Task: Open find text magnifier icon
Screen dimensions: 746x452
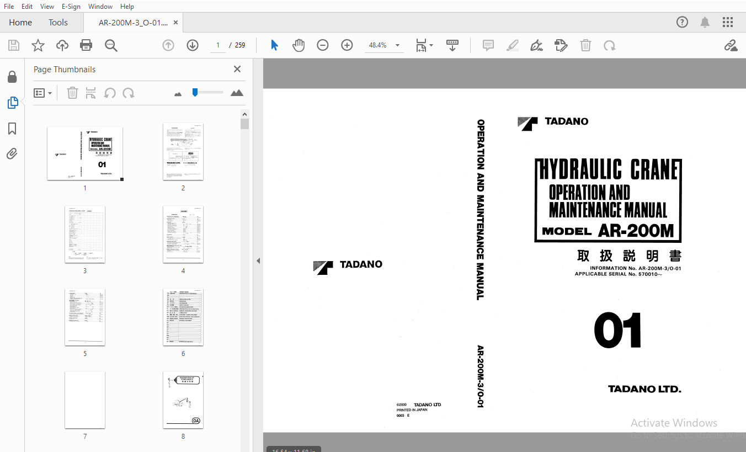Action: (x=111, y=45)
